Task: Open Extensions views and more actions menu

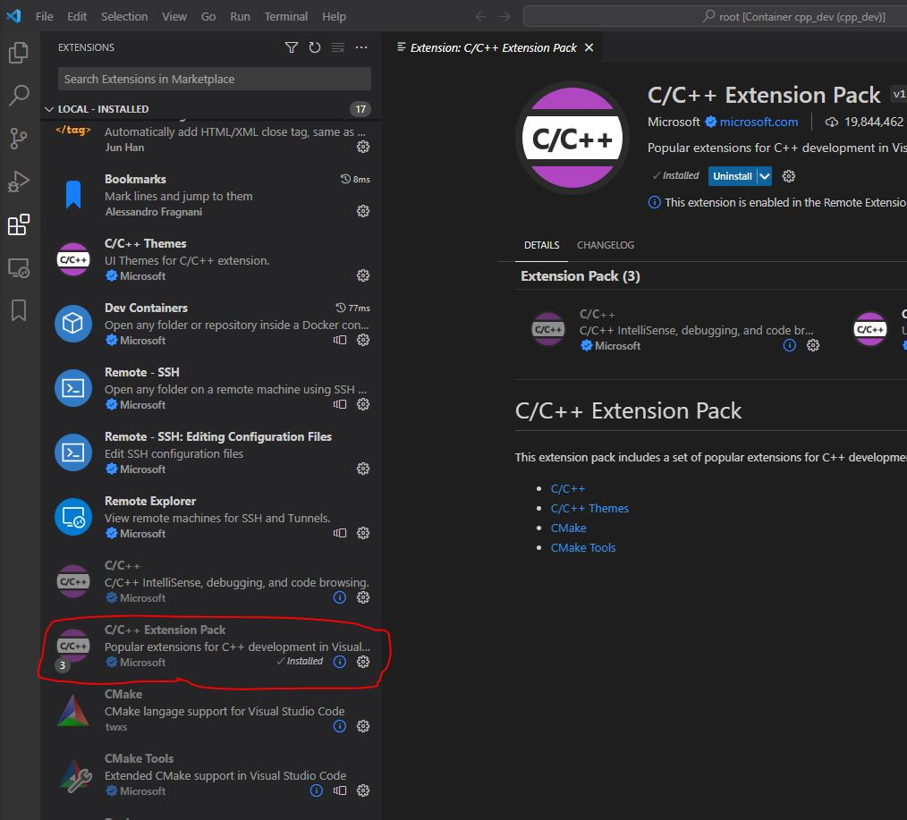Action: click(x=361, y=47)
